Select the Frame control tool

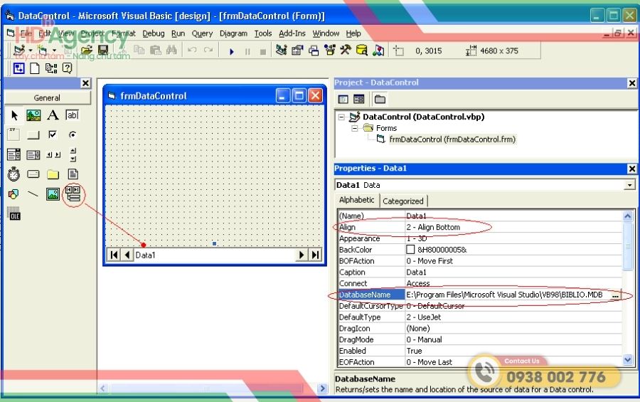(x=14, y=134)
